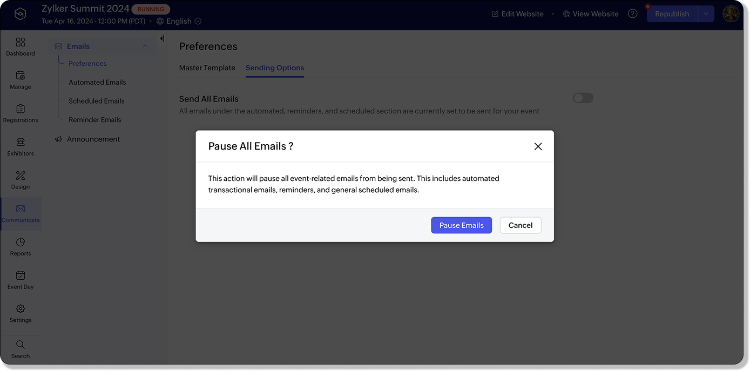Image resolution: width=750 pixels, height=371 pixels.
Task: Confirm with the Pause Emails button
Action: (461, 225)
